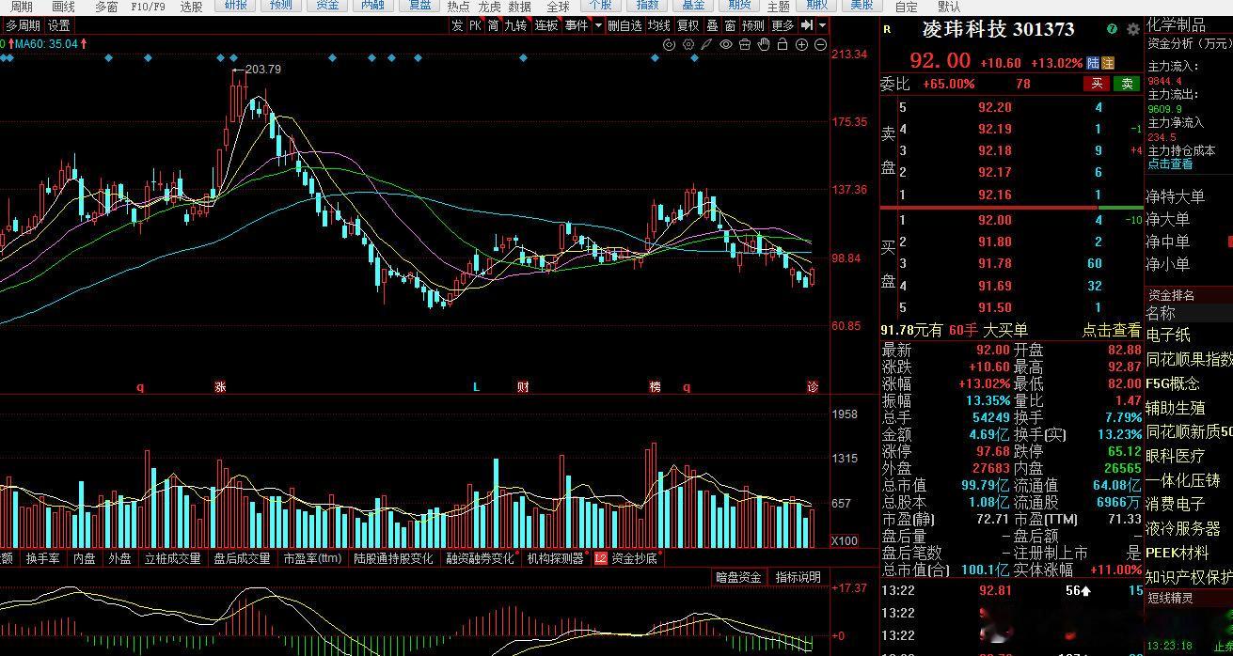Image resolution: width=1233 pixels, height=656 pixels.
Task: Open the 设置 settings button above chart
Action: point(59,25)
